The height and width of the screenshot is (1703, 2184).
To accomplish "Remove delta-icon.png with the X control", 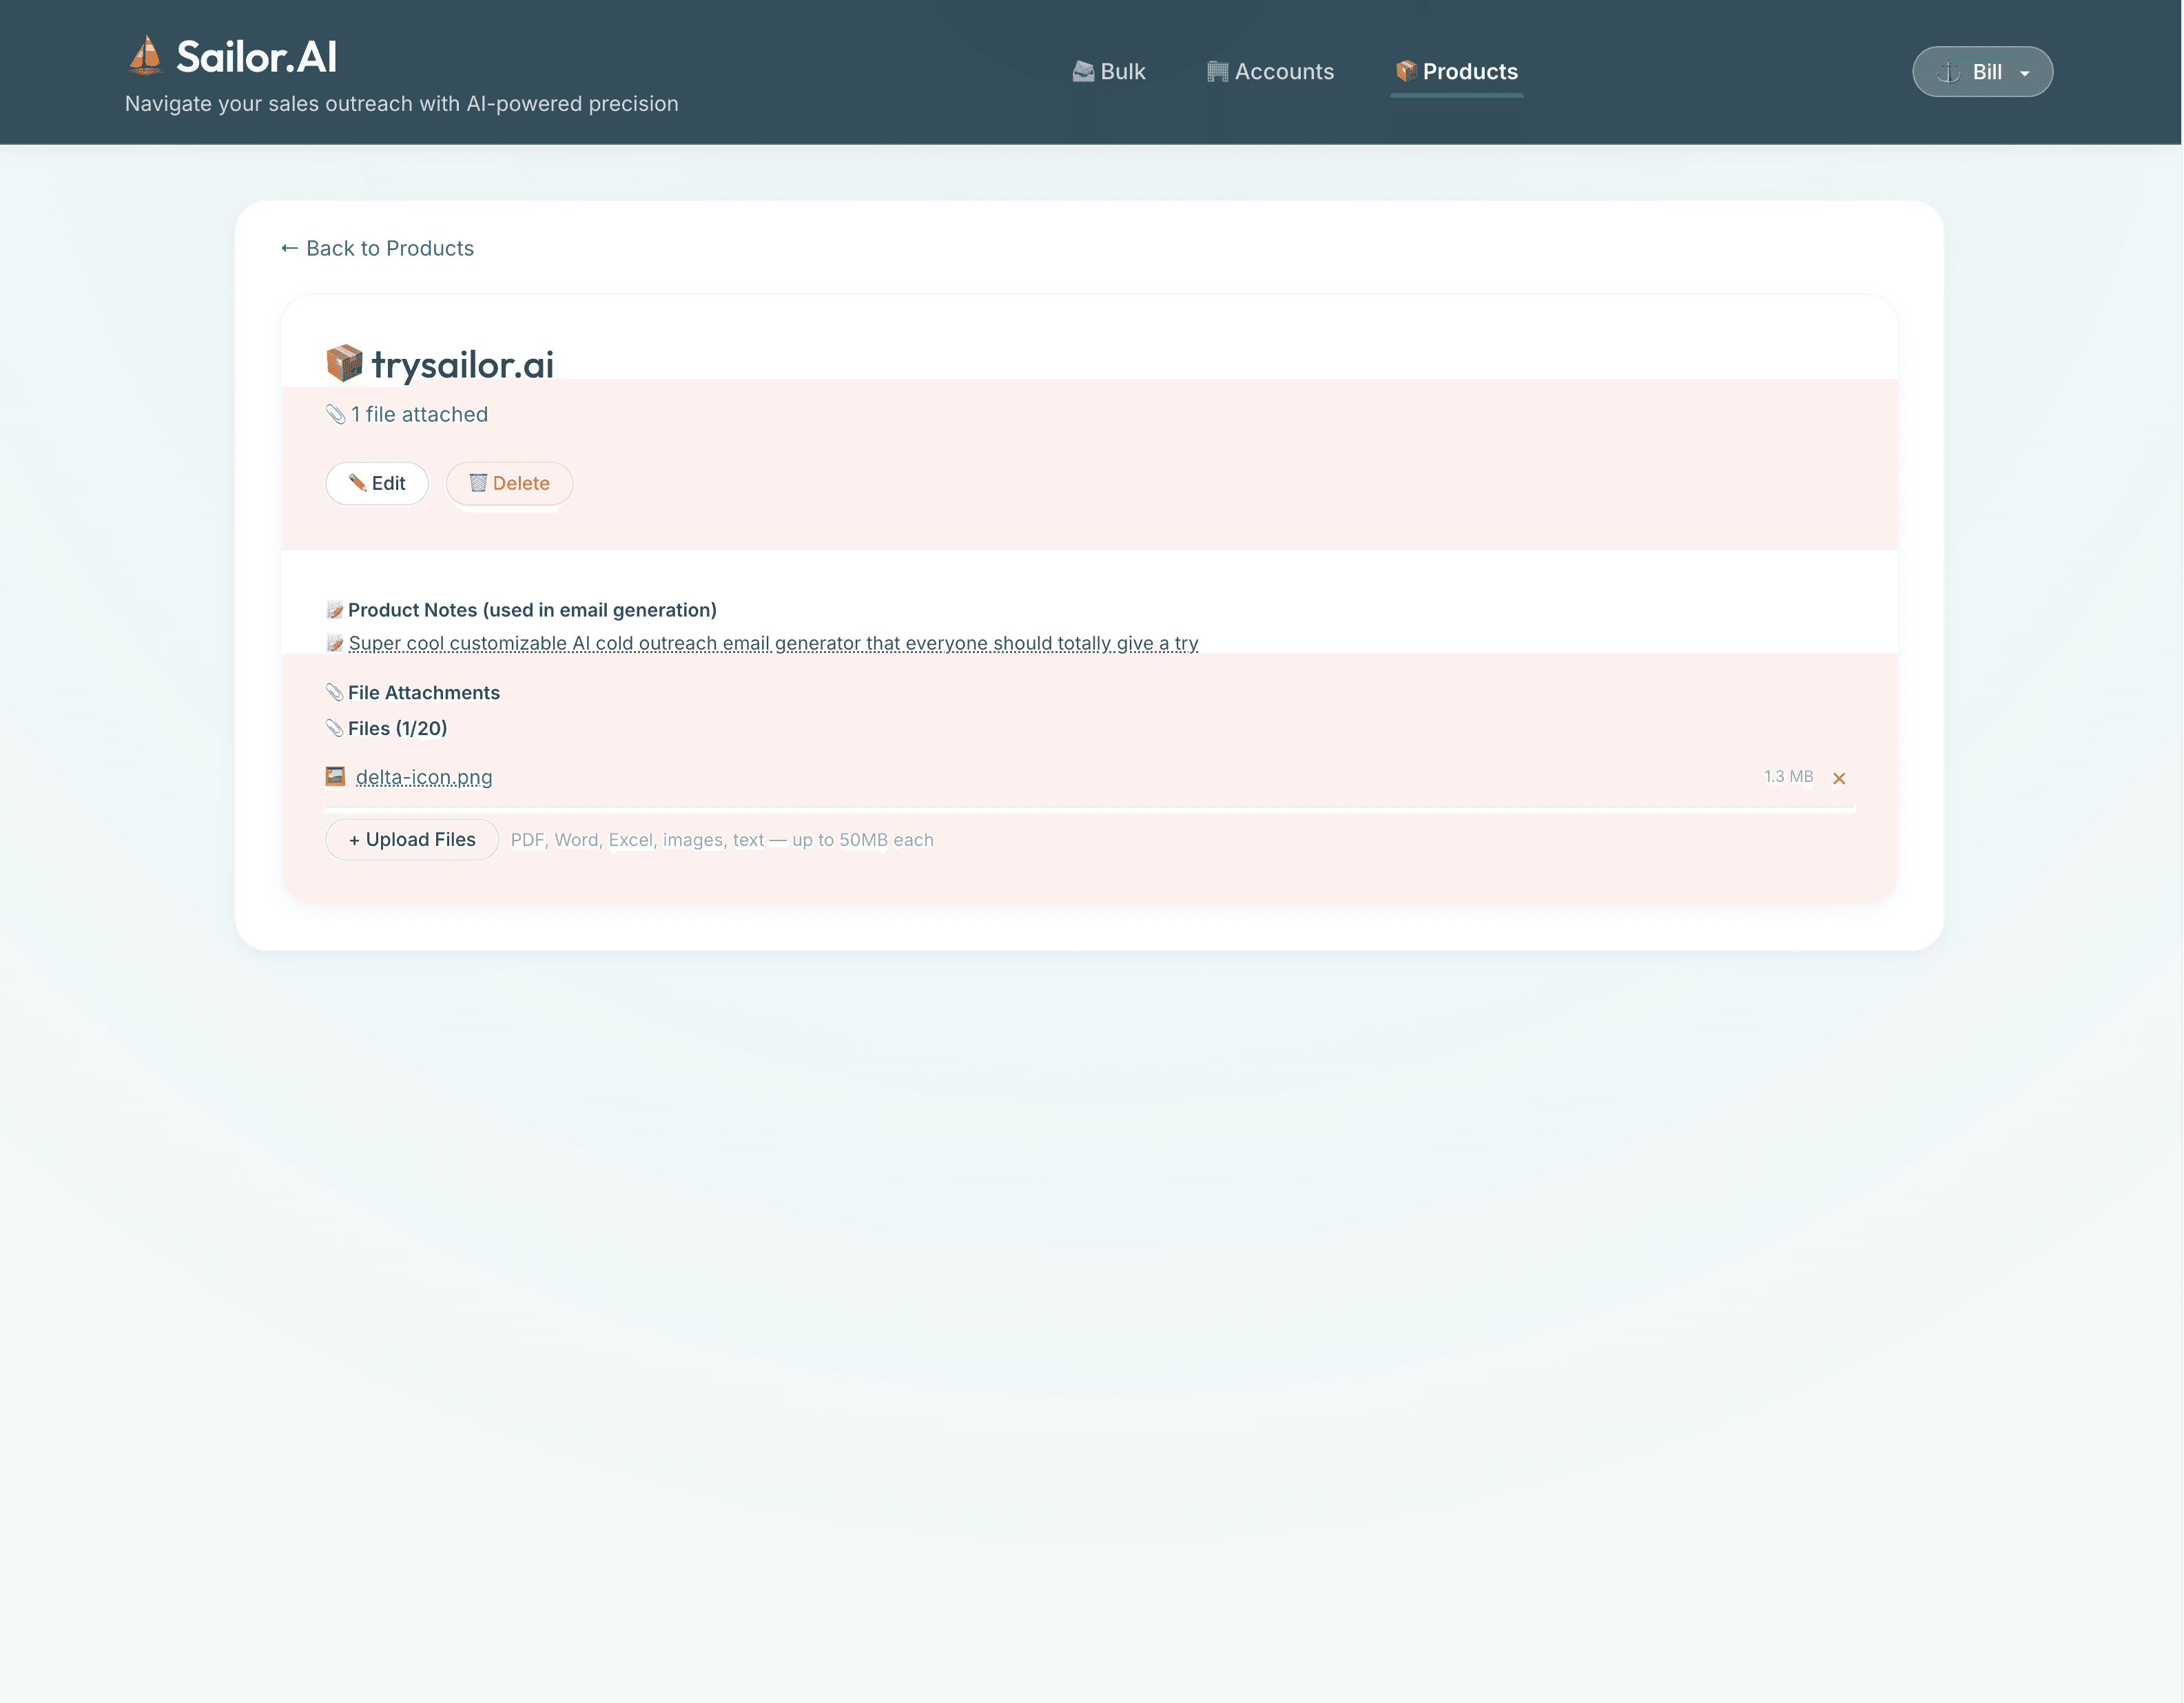I will coord(1839,778).
